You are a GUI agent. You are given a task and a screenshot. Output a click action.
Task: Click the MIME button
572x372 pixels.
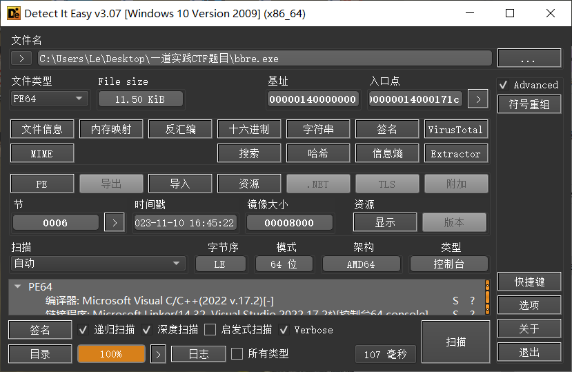[42, 153]
